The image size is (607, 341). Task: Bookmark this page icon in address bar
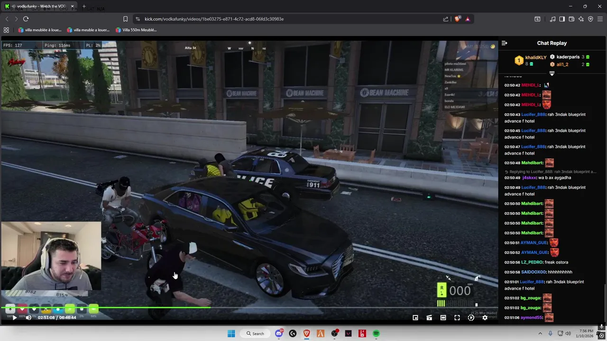pos(125,19)
